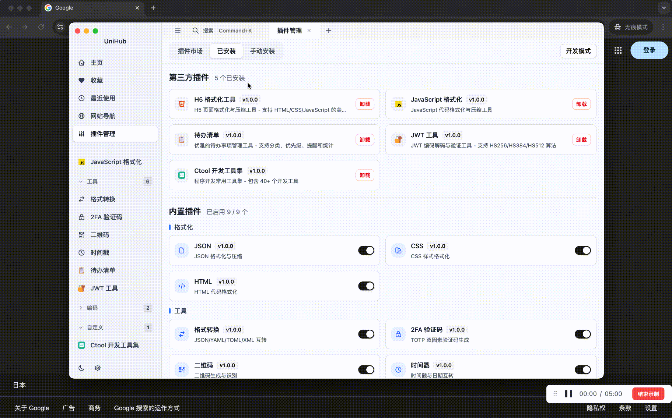This screenshot has width=672, height=418.
Task: Click CSS plugin card icon
Action: click(x=398, y=251)
